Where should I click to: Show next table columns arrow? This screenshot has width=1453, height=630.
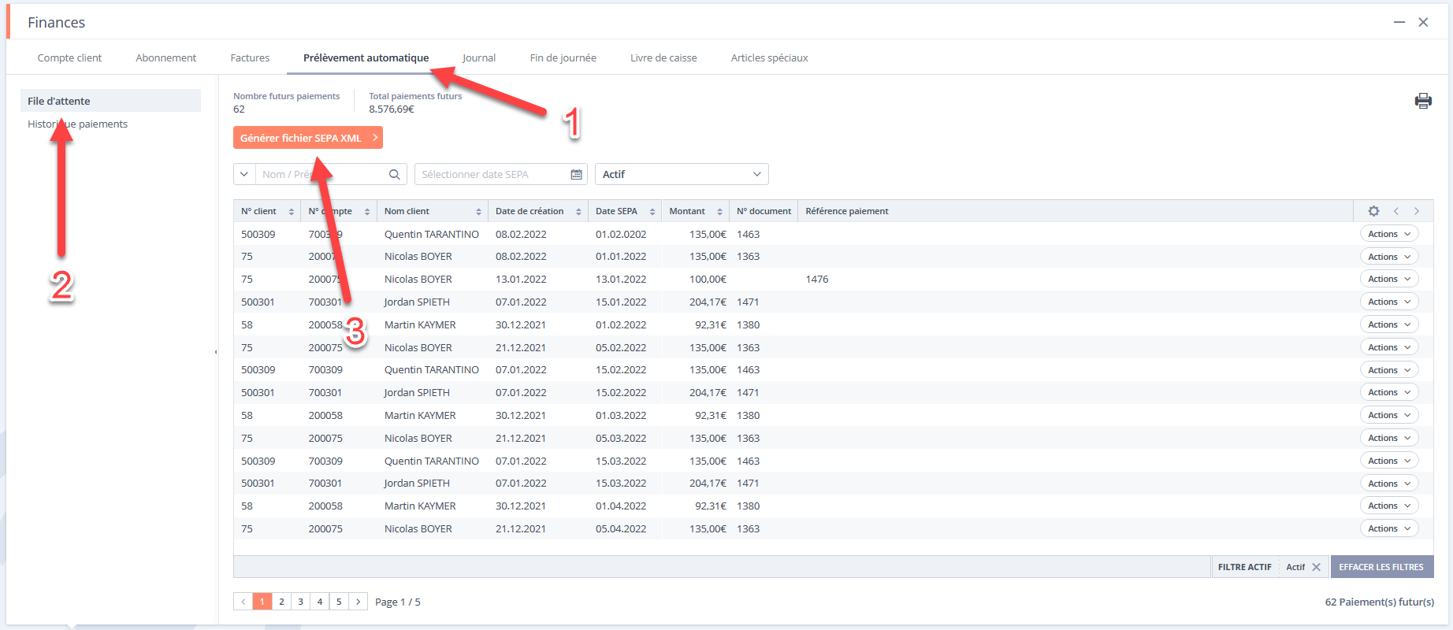1417,211
